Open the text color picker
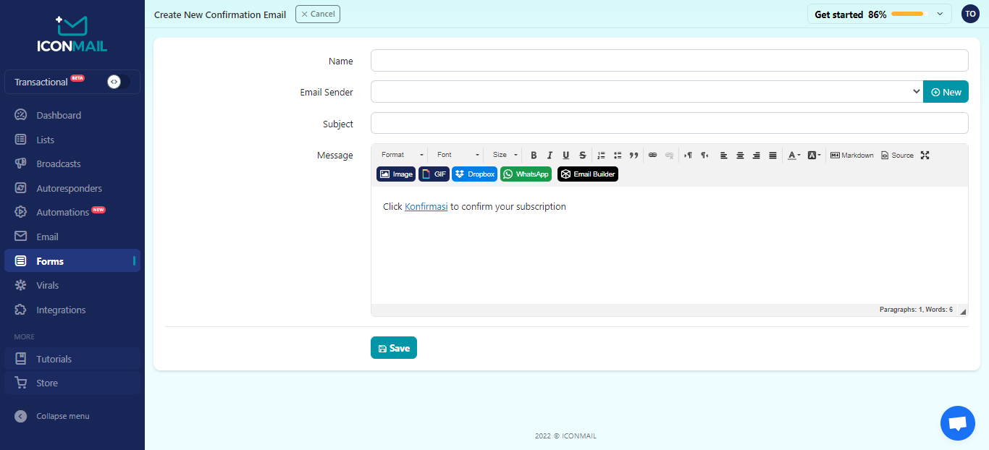This screenshot has width=989, height=450. coord(794,156)
